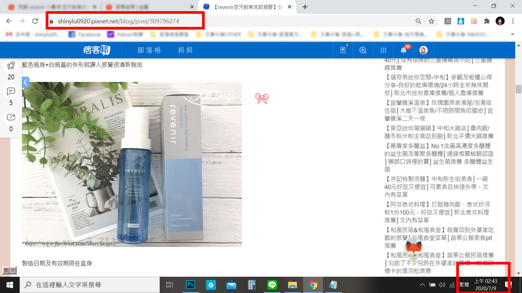Close the revenir blog post tab
This screenshot has width=522, height=293.
point(290,7)
